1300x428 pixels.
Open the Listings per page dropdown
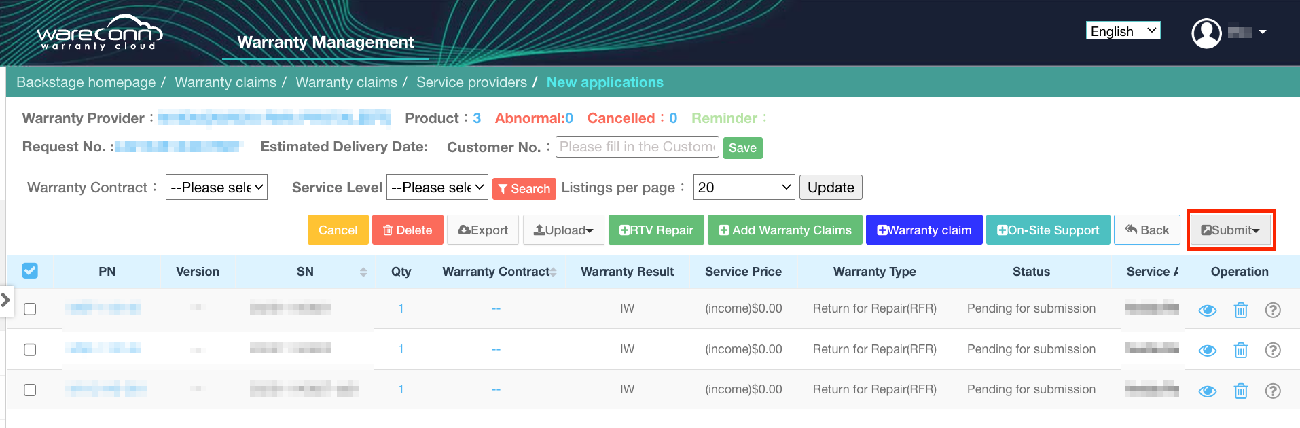(x=744, y=188)
